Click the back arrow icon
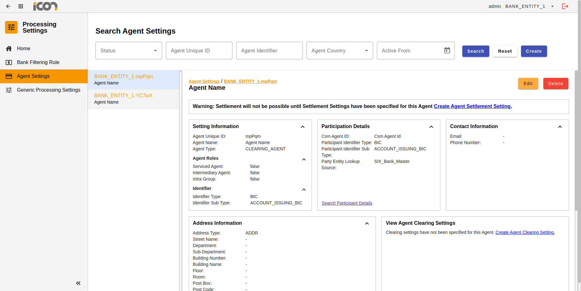This screenshot has height=291, width=581. pyautogui.click(x=8, y=6)
